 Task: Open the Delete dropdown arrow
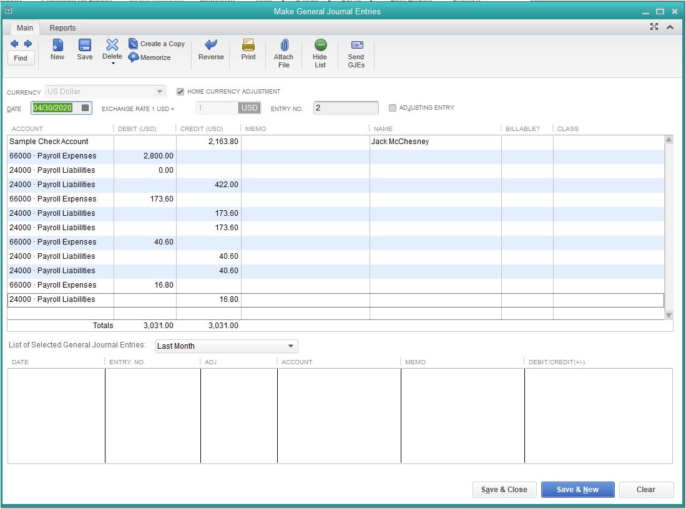(x=112, y=64)
